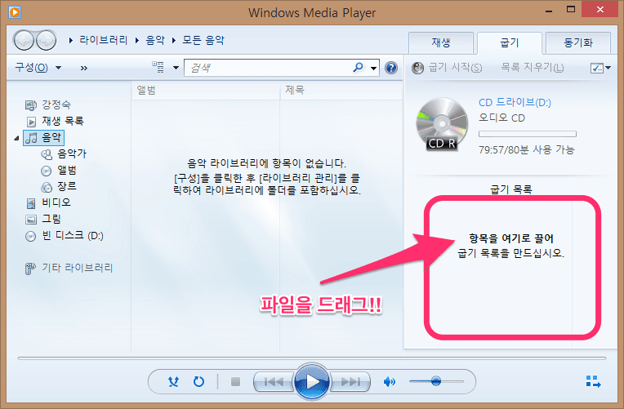This screenshot has width=624, height=409.
Task: Open the burn options checklist dropdown
Action: 600,68
